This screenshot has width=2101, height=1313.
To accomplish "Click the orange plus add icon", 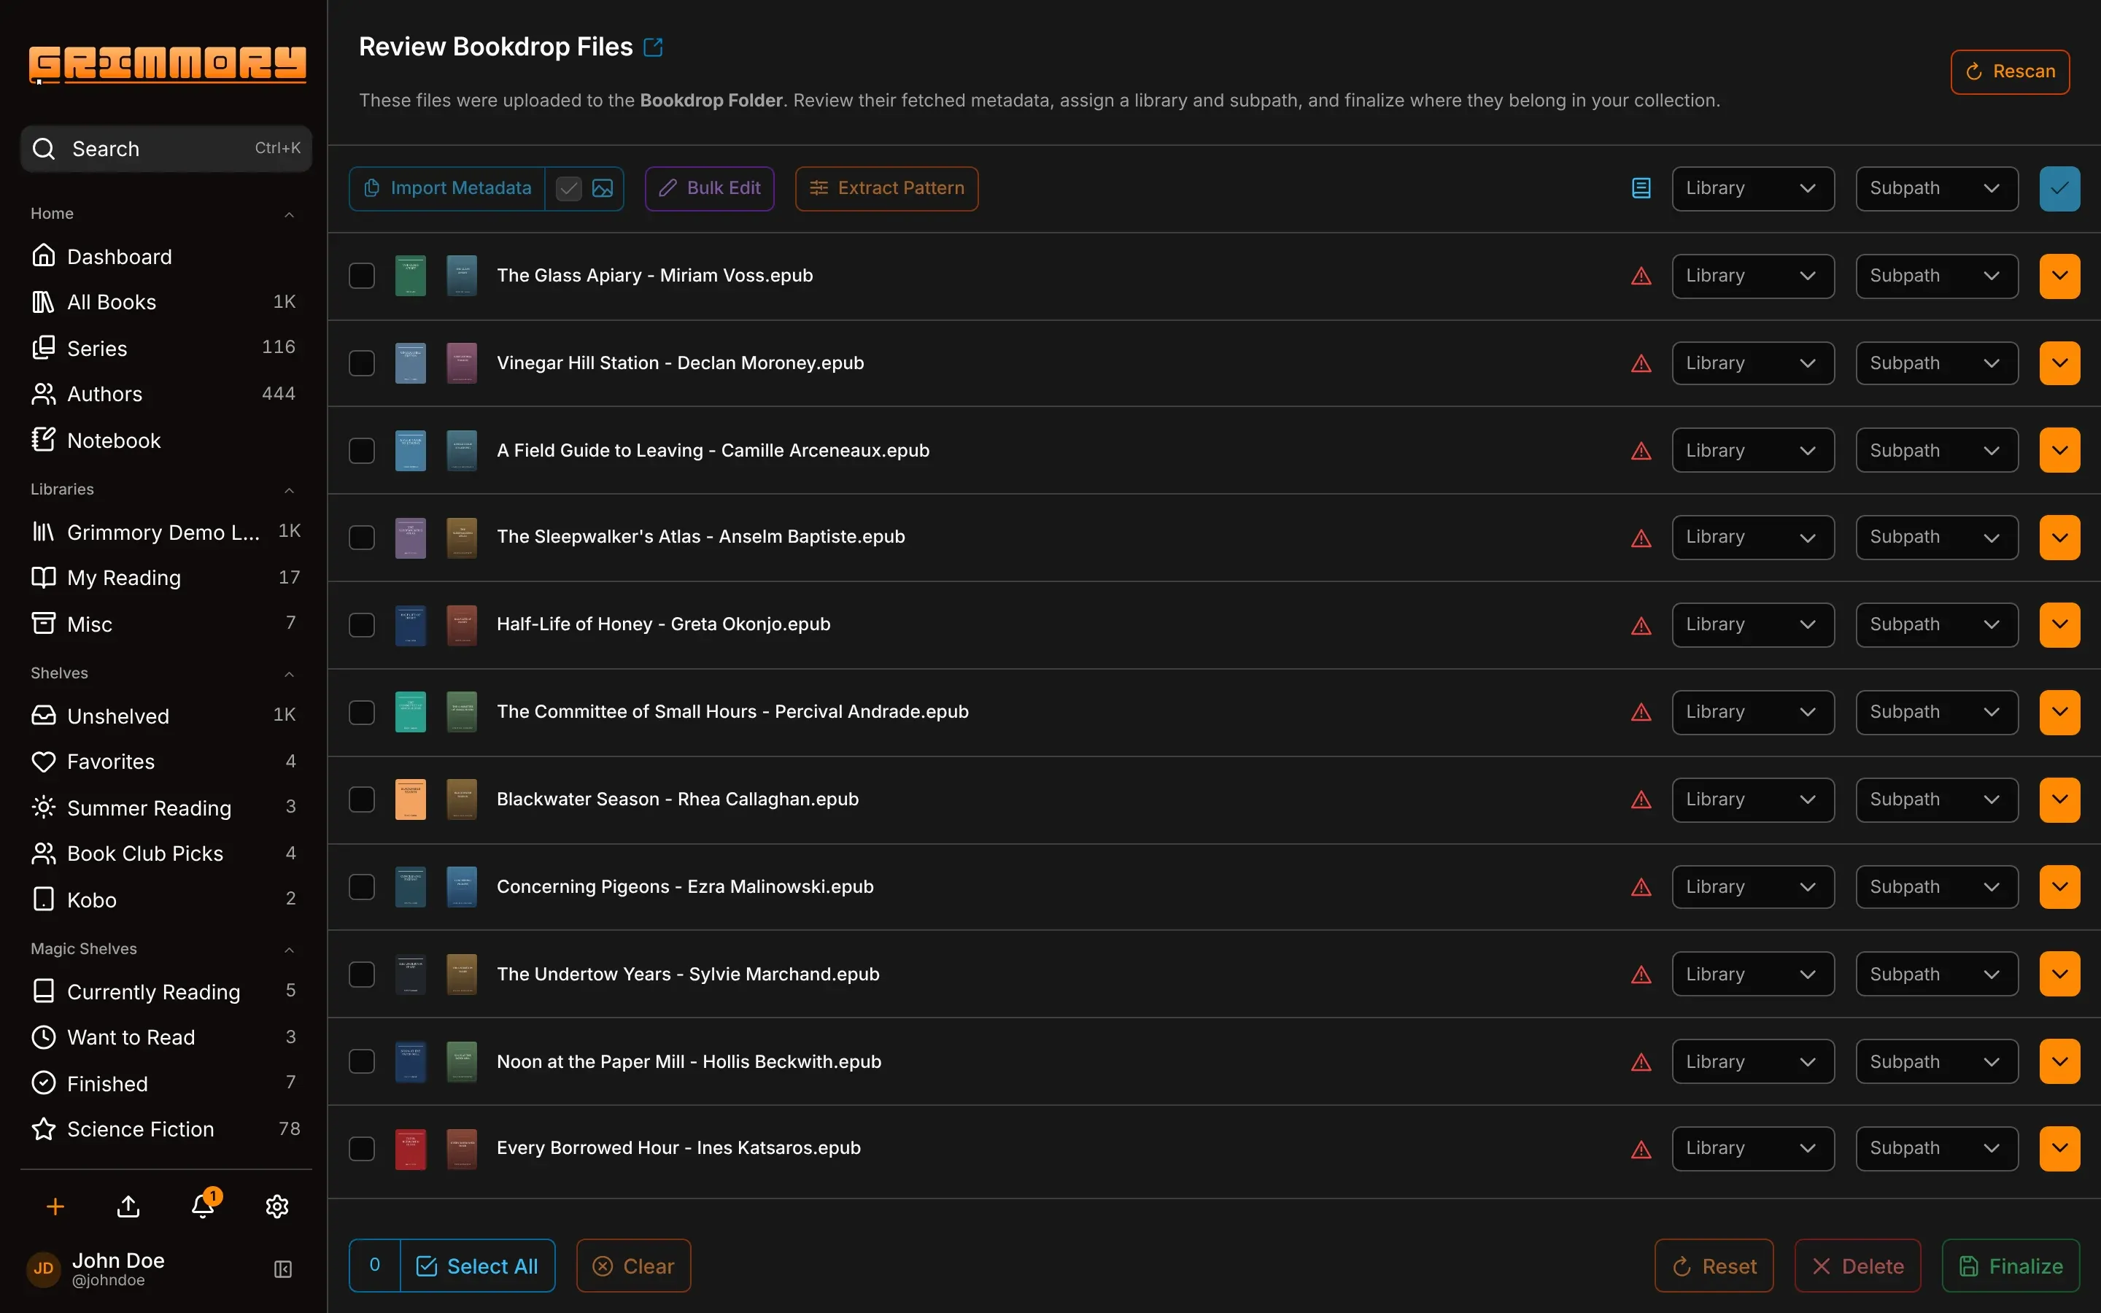I will [55, 1205].
